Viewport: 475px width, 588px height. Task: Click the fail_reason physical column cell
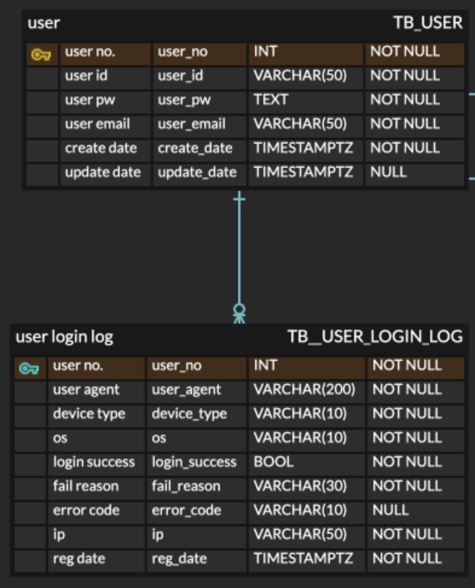click(197, 489)
